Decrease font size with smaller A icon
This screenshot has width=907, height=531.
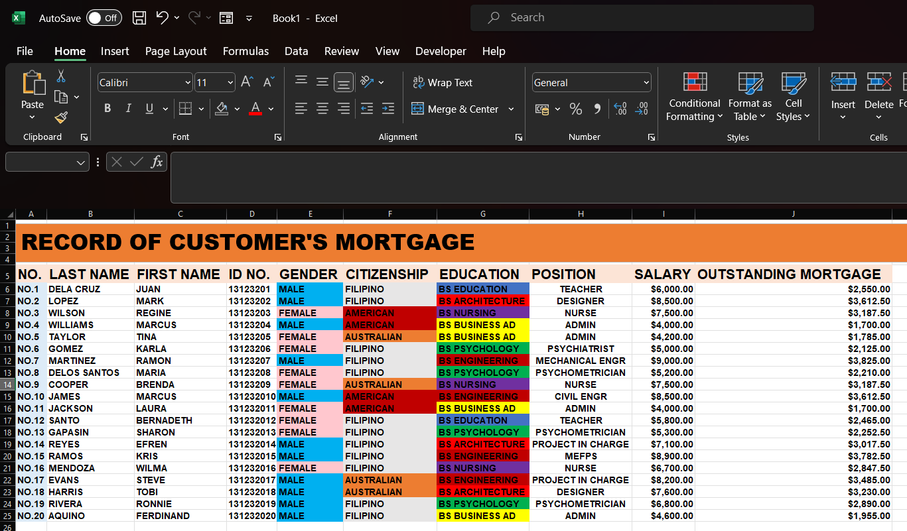point(269,82)
